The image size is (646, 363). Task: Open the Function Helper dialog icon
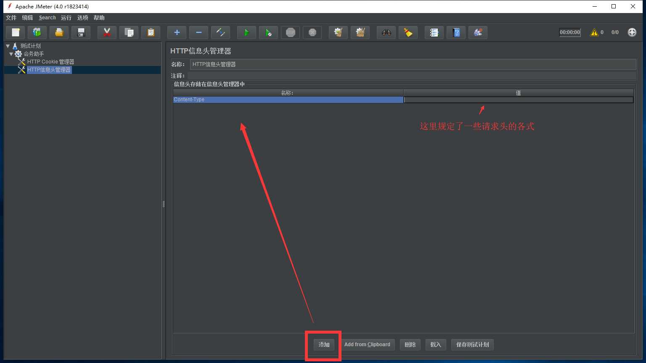click(x=434, y=32)
